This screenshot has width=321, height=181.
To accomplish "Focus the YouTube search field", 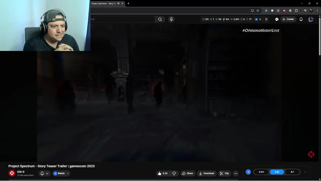I will click(x=122, y=19).
